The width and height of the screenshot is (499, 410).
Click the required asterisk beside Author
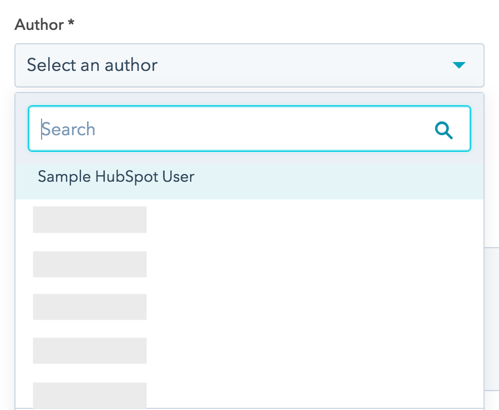(72, 22)
